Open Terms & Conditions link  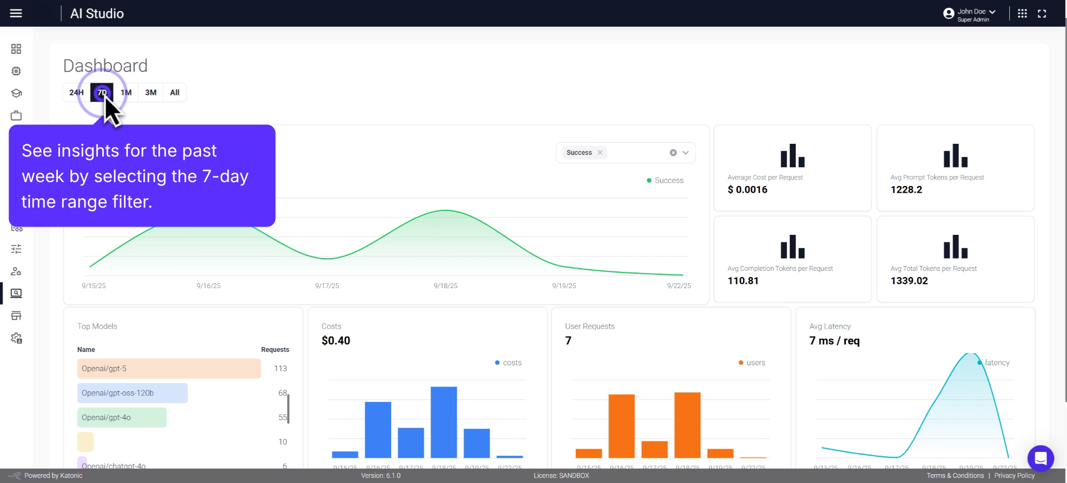[955, 476]
